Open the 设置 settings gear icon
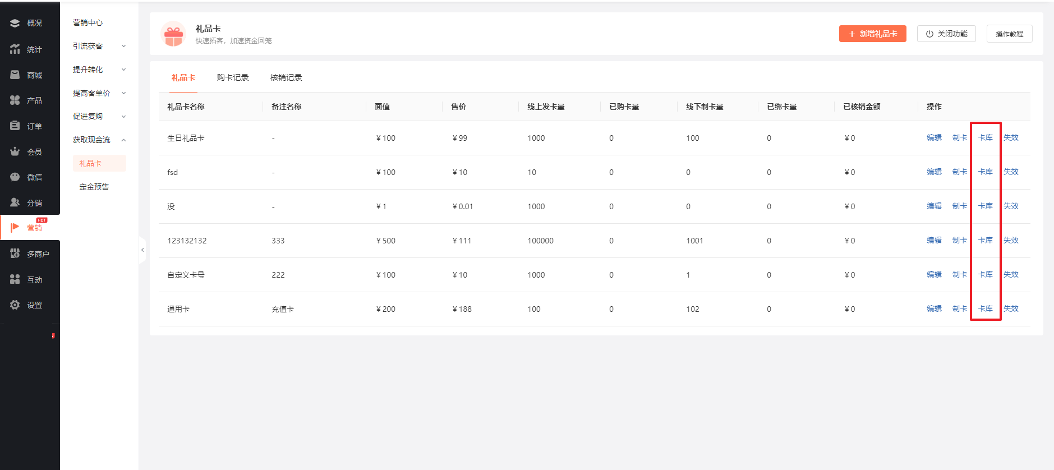The image size is (1054, 470). (15, 305)
